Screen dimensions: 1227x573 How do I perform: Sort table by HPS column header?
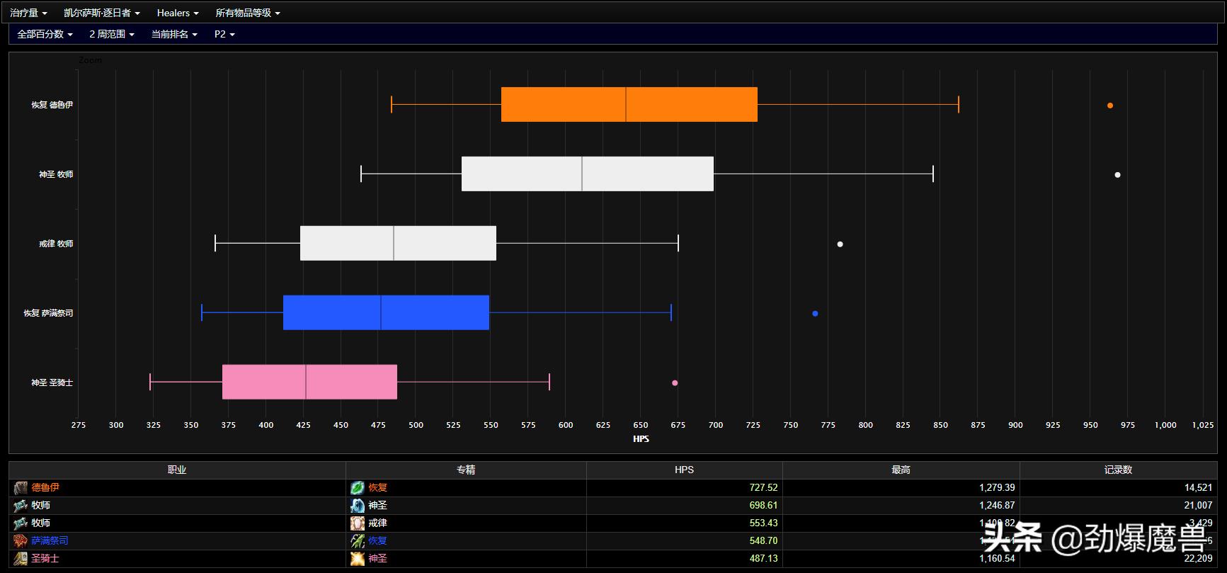[x=684, y=470]
